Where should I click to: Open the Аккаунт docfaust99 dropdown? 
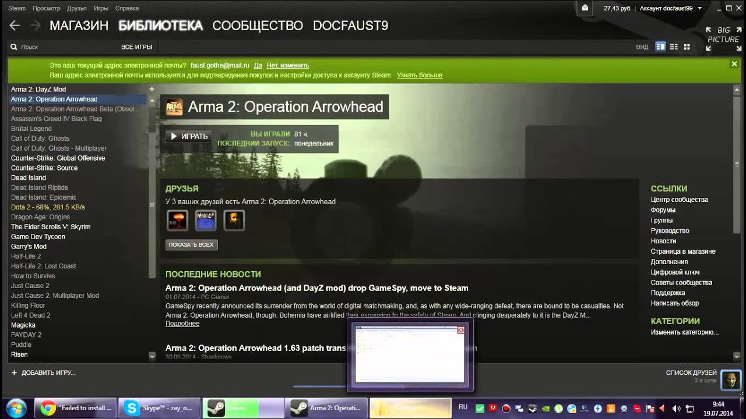coord(671,8)
